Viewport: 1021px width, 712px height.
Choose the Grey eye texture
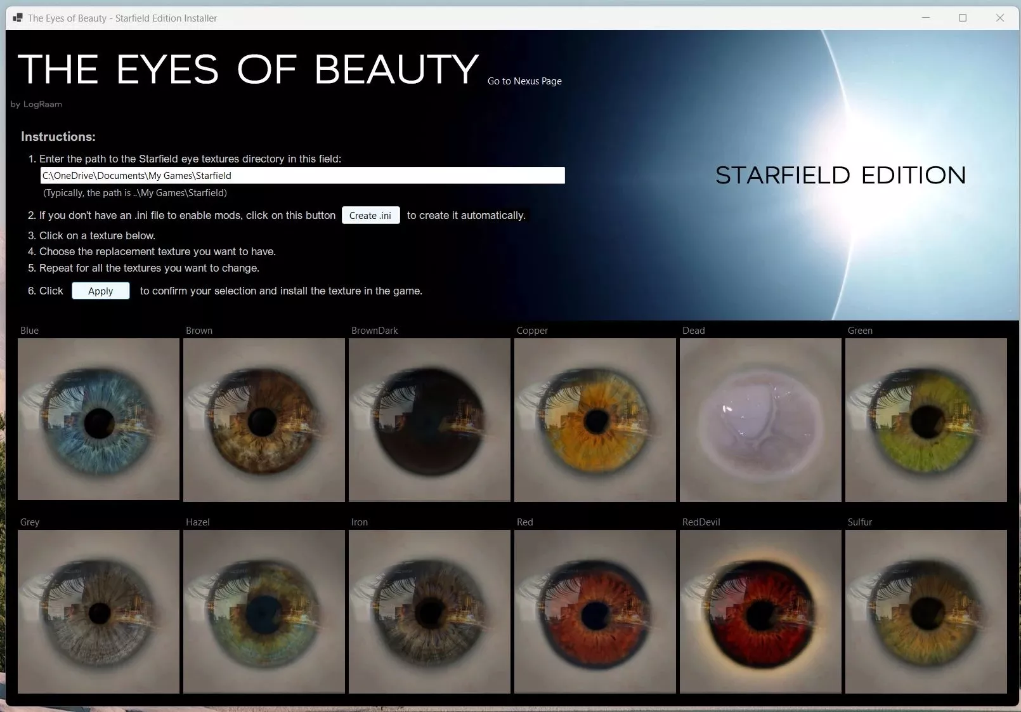coord(98,611)
